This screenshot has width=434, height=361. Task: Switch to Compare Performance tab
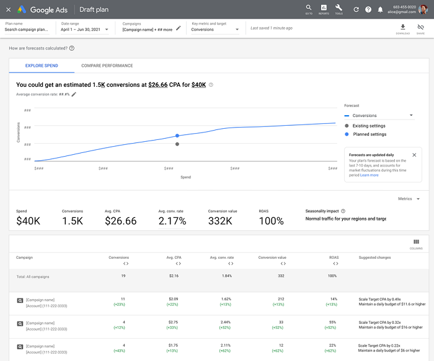pos(107,66)
